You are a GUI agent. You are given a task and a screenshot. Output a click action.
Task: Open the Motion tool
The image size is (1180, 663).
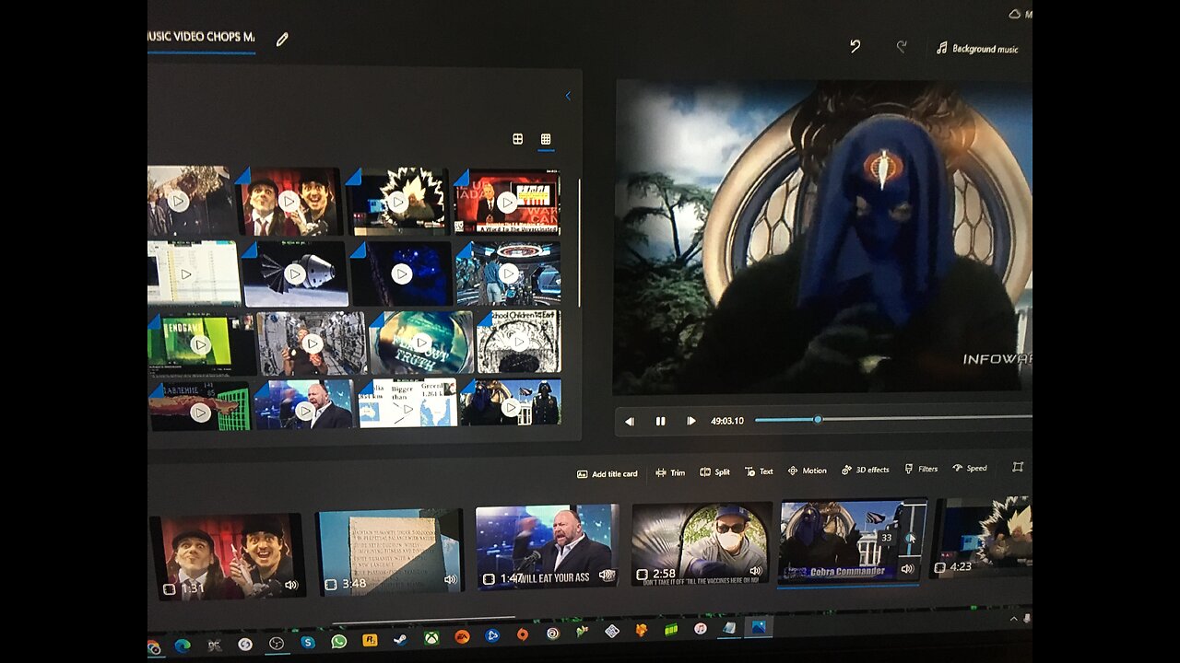(807, 471)
